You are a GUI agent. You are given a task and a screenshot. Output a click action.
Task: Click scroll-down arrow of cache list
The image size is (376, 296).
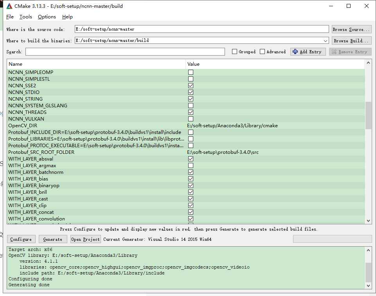(x=368, y=221)
